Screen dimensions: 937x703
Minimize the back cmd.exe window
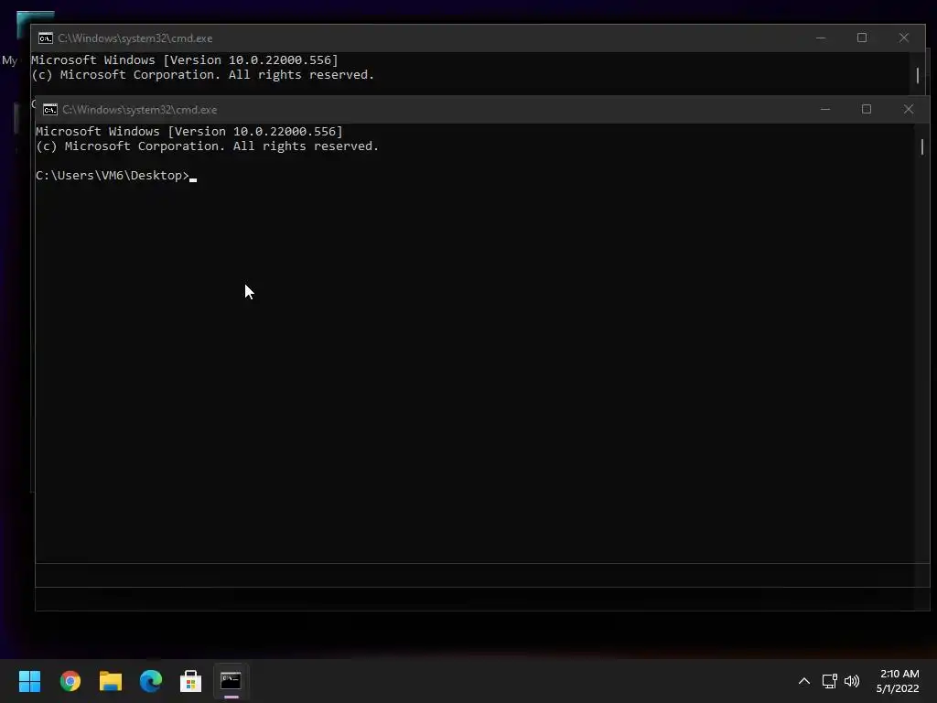point(821,38)
